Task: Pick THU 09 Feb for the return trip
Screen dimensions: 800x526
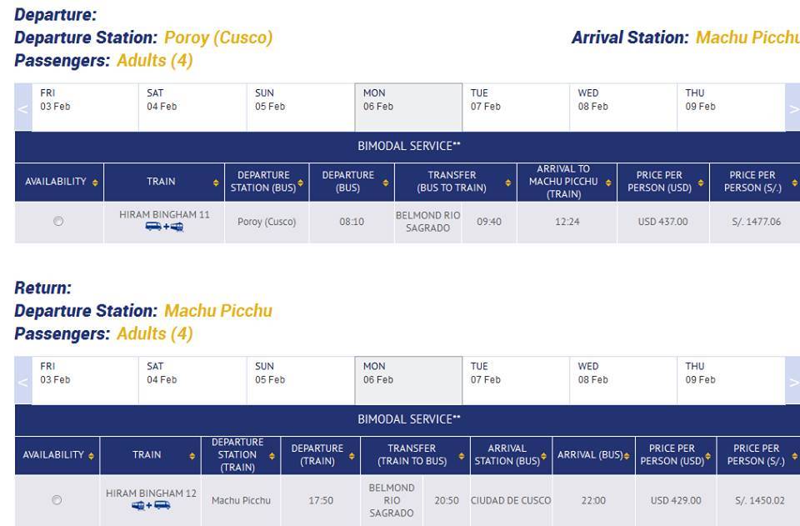Action: click(731, 381)
